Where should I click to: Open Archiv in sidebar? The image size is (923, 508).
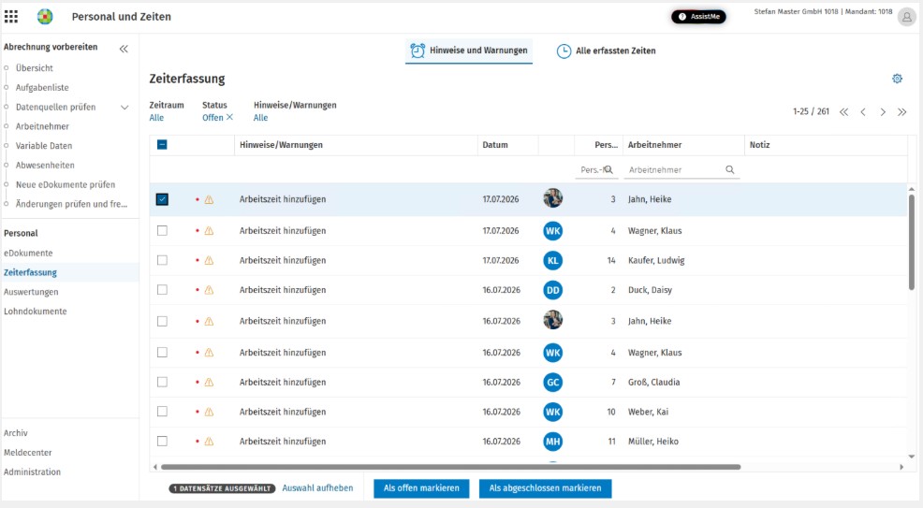(16, 433)
